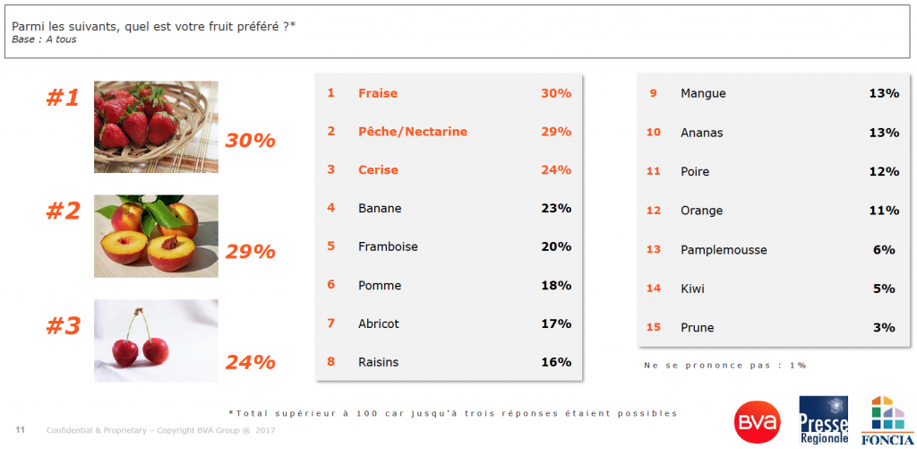Click the peach and nectarine photo
The image size is (917, 449).
(x=156, y=236)
